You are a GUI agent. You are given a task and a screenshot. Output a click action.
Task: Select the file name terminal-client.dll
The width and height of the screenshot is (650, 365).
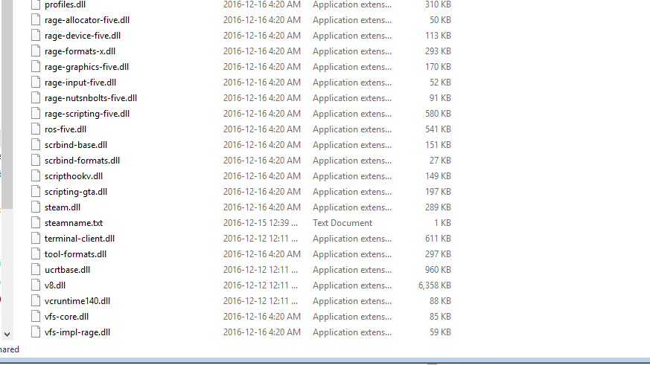pyautogui.click(x=80, y=239)
